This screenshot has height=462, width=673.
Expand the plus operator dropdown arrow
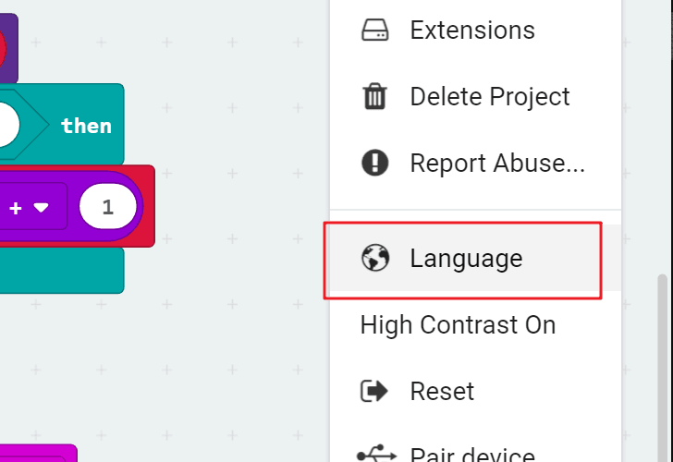tap(41, 208)
